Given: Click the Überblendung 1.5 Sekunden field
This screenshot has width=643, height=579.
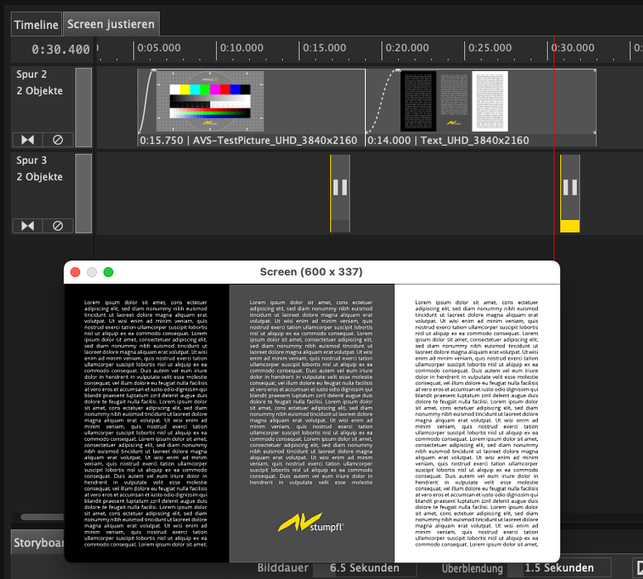Looking at the screenshot, I should coord(559,568).
